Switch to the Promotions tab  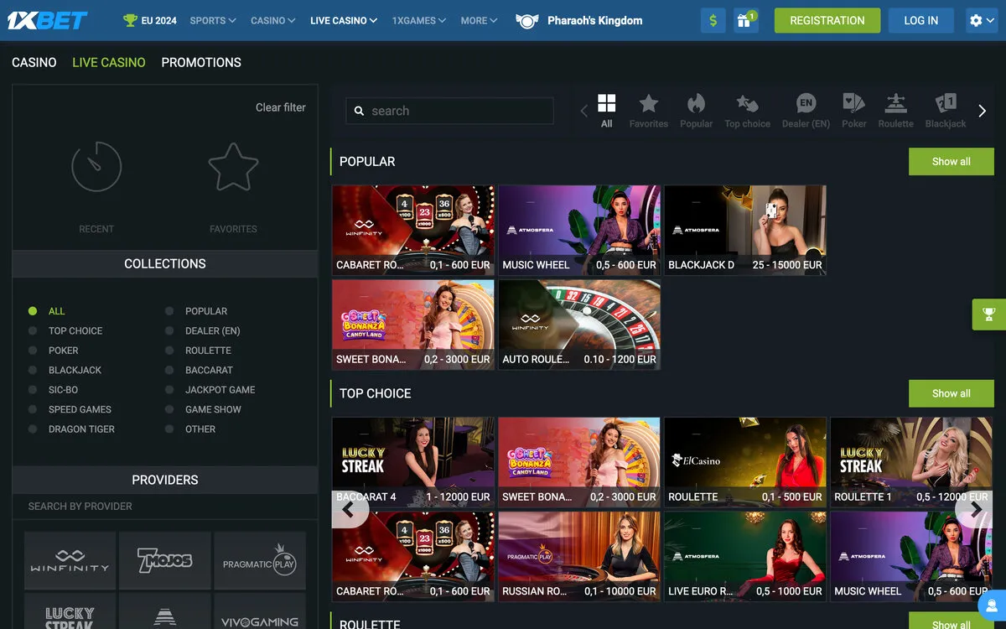(201, 62)
